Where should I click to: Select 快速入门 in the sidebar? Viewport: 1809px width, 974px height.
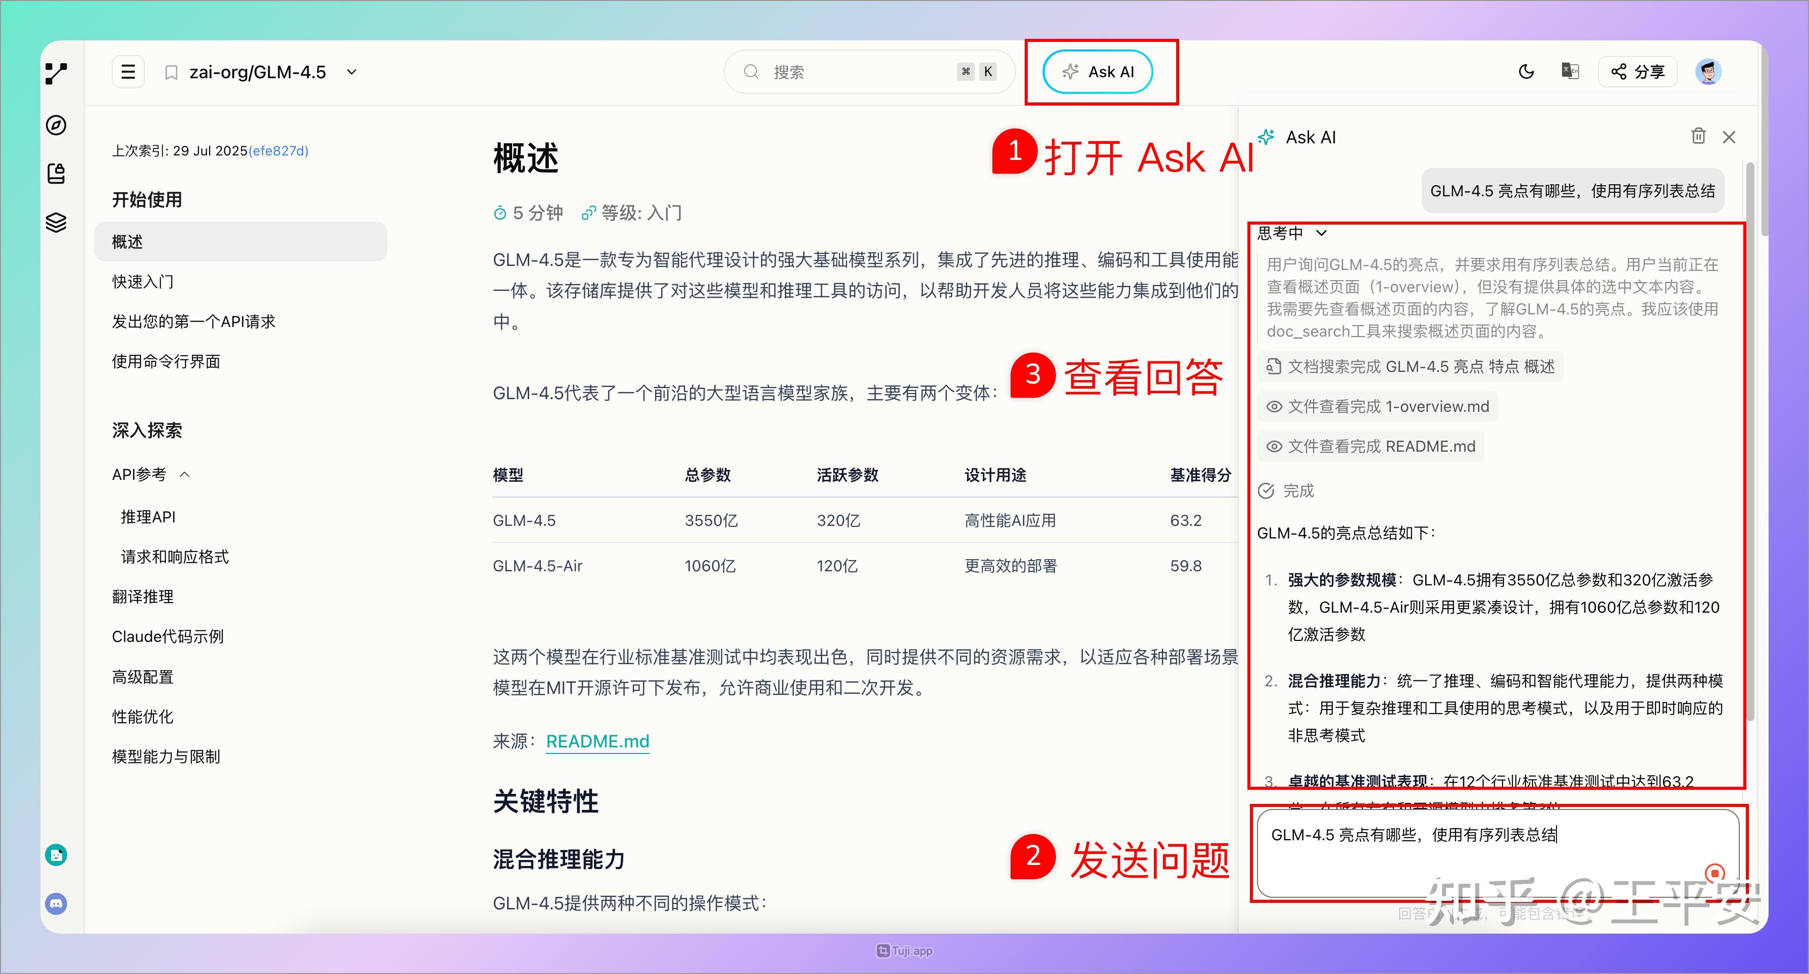coord(142,282)
